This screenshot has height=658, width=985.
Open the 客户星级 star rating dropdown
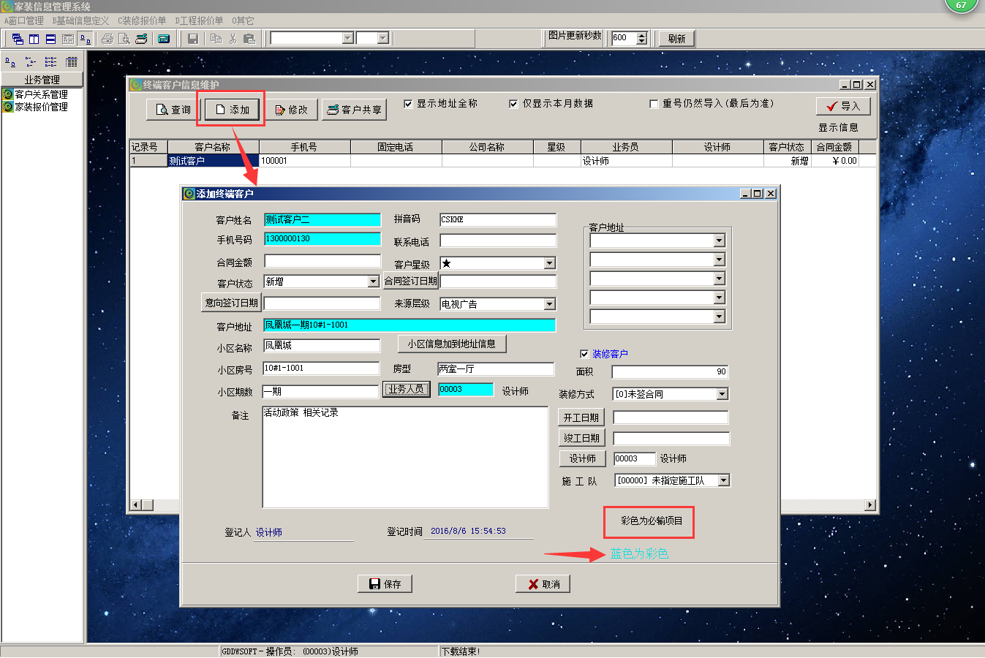(550, 263)
